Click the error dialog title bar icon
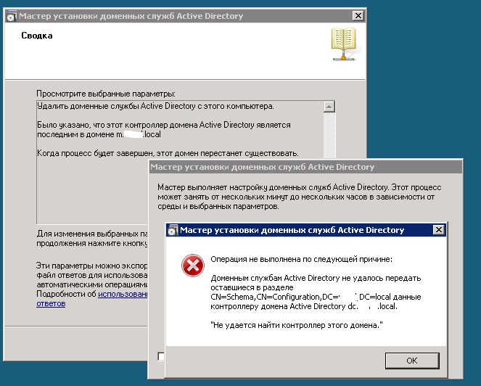This screenshot has width=481, height=386. [173, 230]
